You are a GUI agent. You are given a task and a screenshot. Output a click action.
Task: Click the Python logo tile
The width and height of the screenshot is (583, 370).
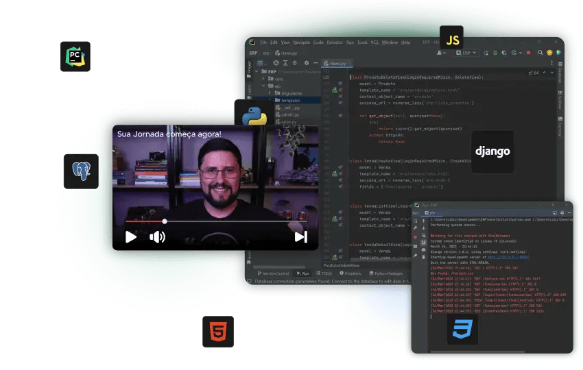tap(254, 113)
